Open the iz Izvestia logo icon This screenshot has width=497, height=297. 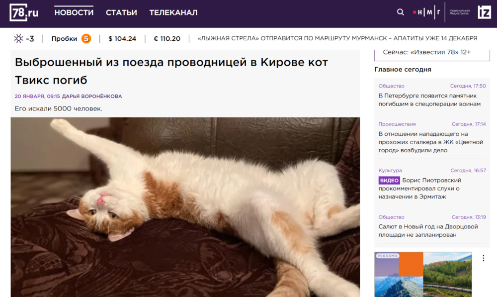click(x=484, y=12)
